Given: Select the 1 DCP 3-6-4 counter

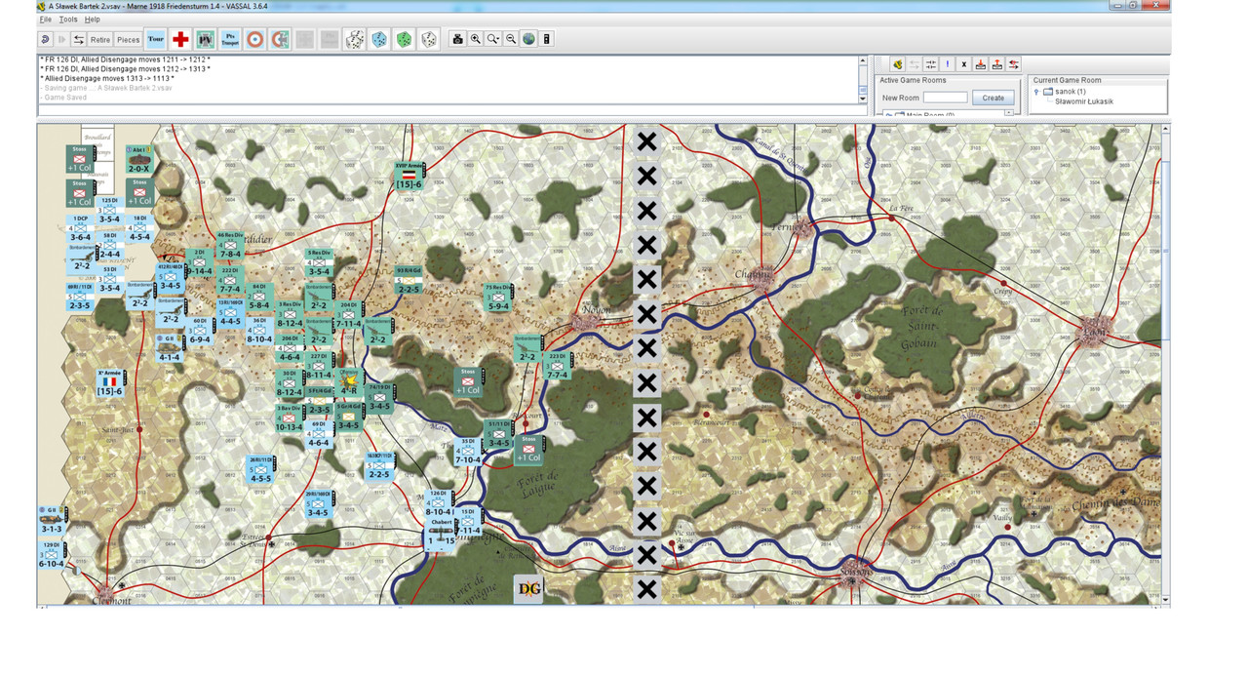Looking at the screenshot, I should (80, 229).
